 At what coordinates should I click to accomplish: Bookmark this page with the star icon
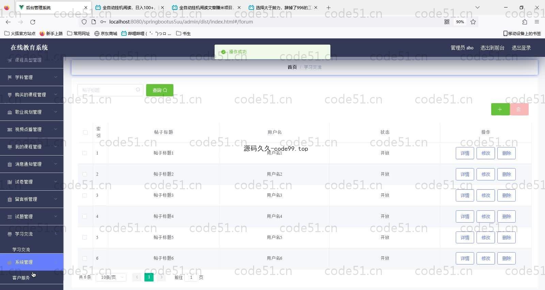pyautogui.click(x=473, y=22)
